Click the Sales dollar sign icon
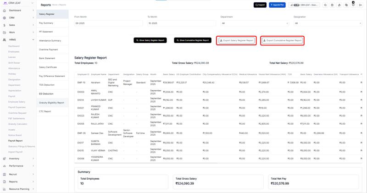The image size is (367, 193). click(x=5, y=25)
